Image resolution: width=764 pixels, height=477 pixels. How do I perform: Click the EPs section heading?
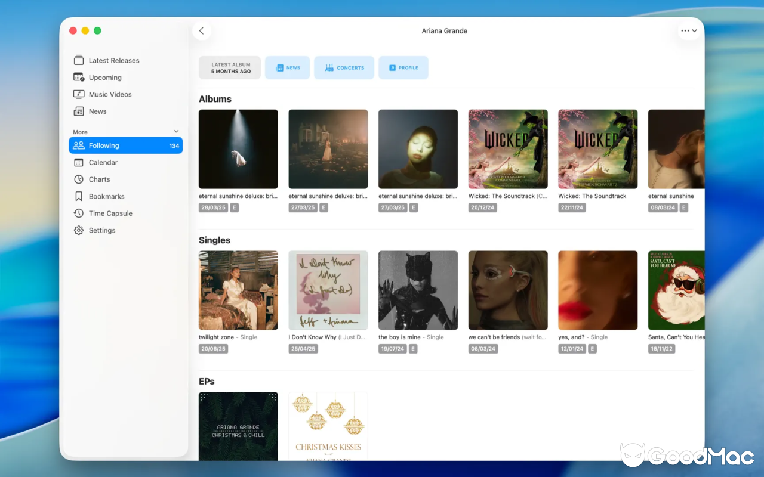(x=207, y=382)
